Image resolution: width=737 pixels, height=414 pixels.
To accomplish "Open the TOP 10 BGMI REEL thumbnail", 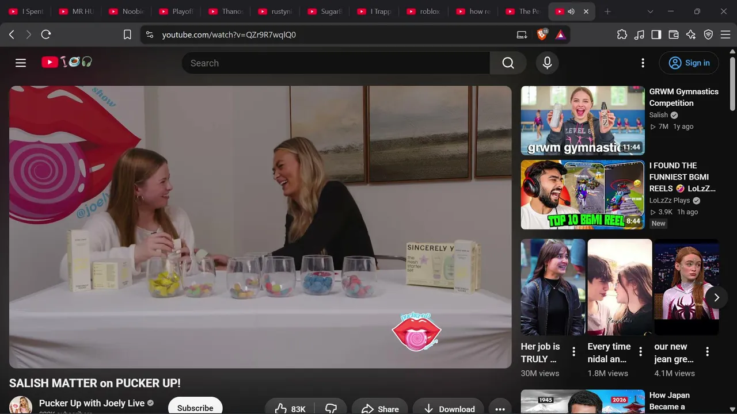I will (x=583, y=195).
